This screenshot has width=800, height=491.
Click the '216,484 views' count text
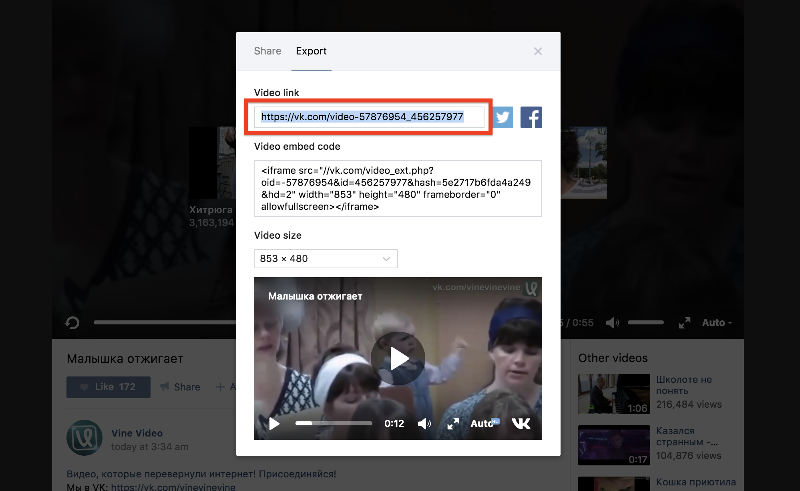point(689,404)
